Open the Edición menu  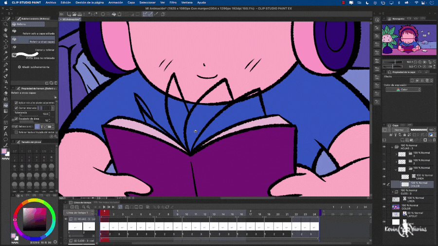(x=66, y=2)
